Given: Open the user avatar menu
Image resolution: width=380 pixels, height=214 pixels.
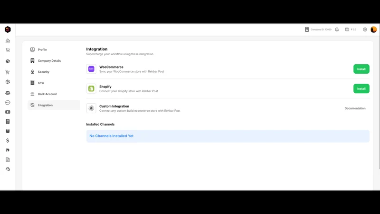Looking at the screenshot, I should (x=373, y=29).
